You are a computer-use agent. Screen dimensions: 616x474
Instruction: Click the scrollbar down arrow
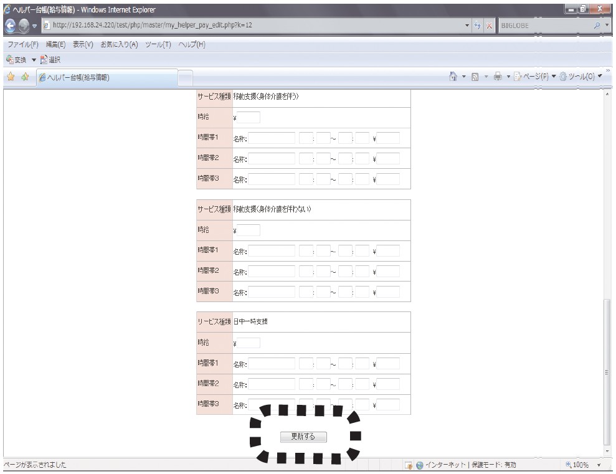[x=607, y=451]
